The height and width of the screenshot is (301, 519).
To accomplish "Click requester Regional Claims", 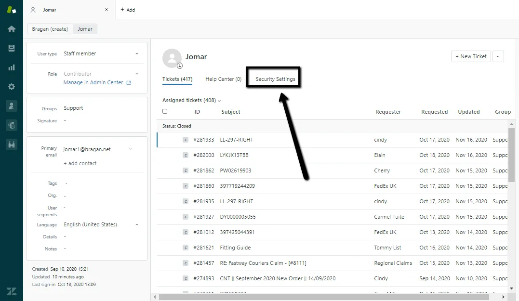I will 393,263.
